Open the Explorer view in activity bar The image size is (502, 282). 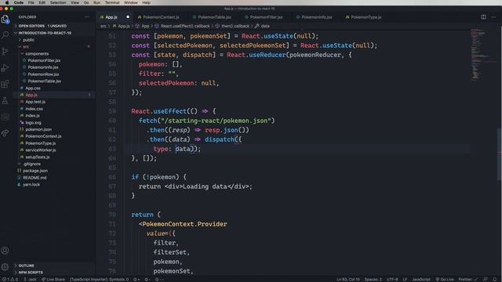pos(5,20)
